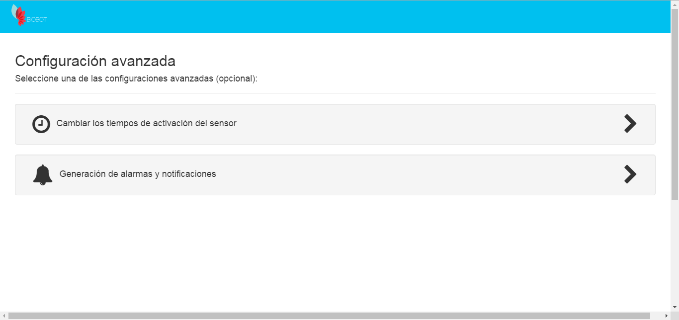Click the BIOBOT logo in header

(x=28, y=16)
